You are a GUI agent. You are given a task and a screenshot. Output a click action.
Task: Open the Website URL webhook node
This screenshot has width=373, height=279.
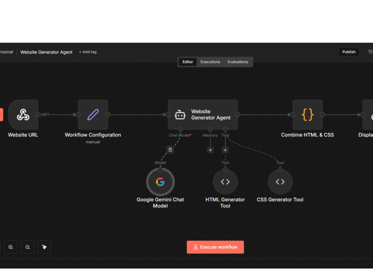click(x=23, y=115)
